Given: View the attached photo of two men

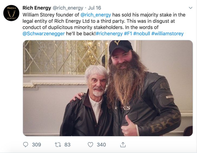Looking at the screenshot, I should point(108,88).
